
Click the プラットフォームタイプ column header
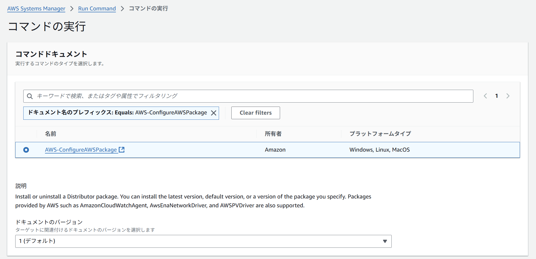click(x=380, y=134)
